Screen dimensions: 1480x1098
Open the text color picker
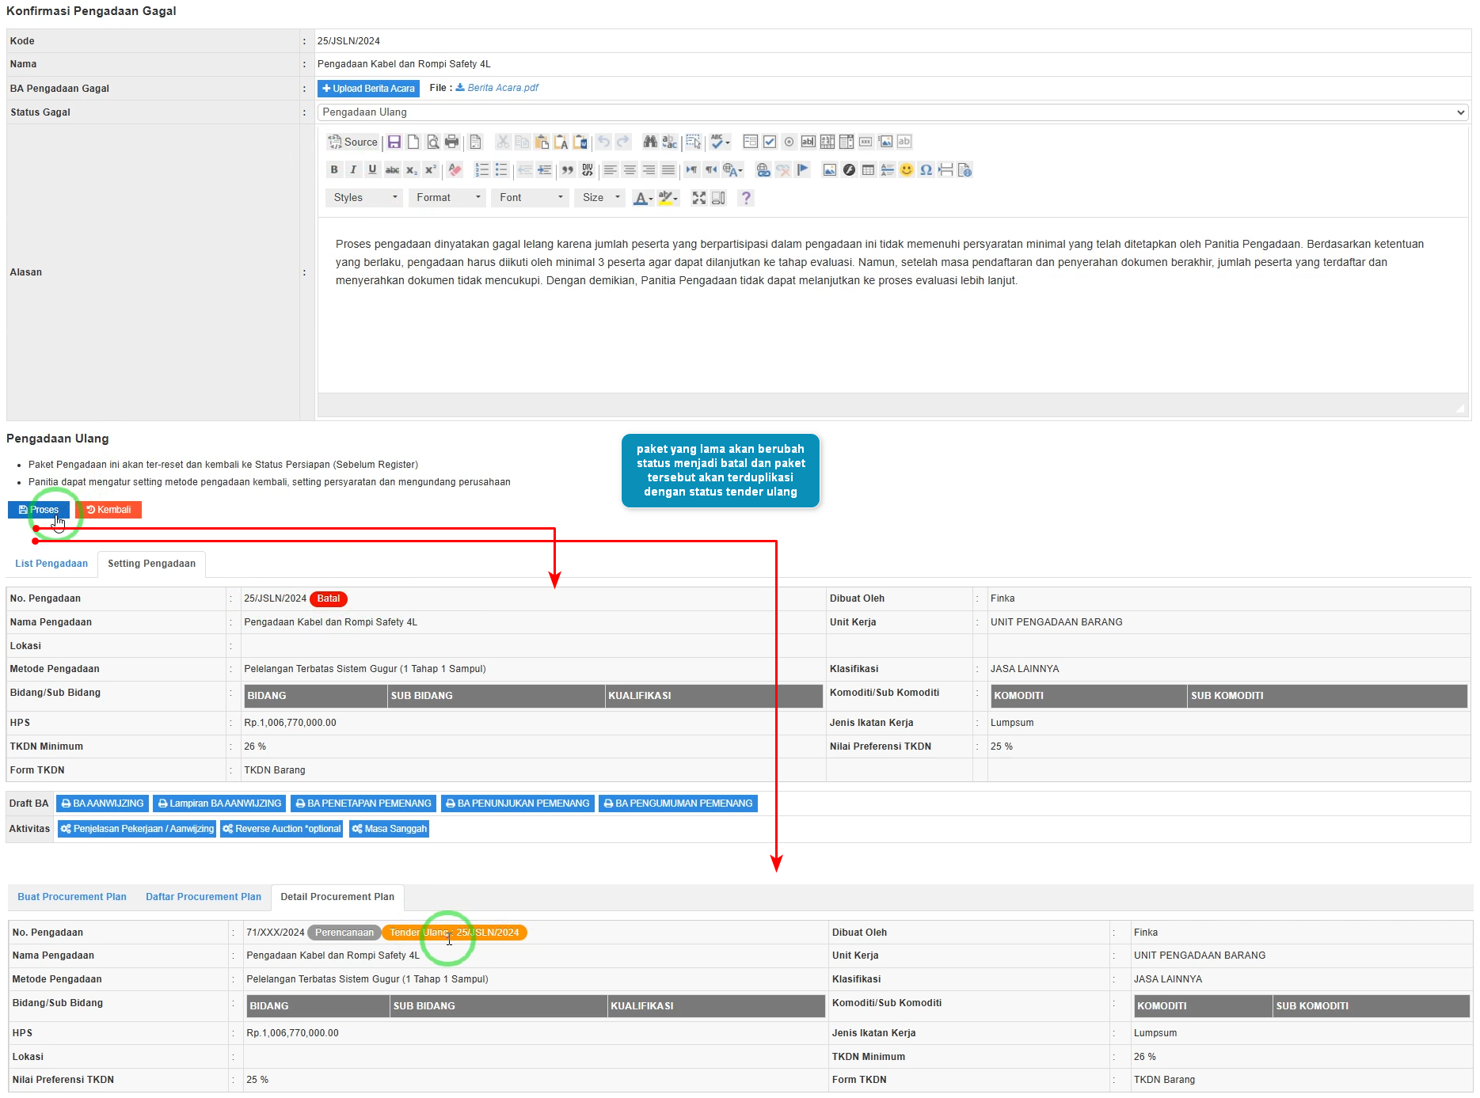(642, 198)
